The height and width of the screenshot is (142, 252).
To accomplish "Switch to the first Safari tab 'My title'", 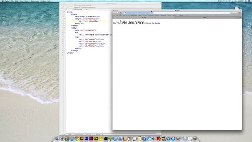I will (144, 17).
